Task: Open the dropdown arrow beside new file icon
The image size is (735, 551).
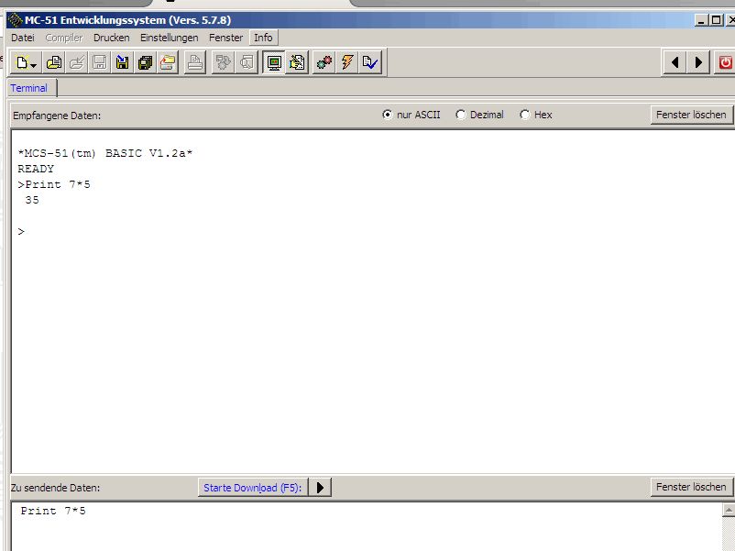Action: click(x=34, y=65)
